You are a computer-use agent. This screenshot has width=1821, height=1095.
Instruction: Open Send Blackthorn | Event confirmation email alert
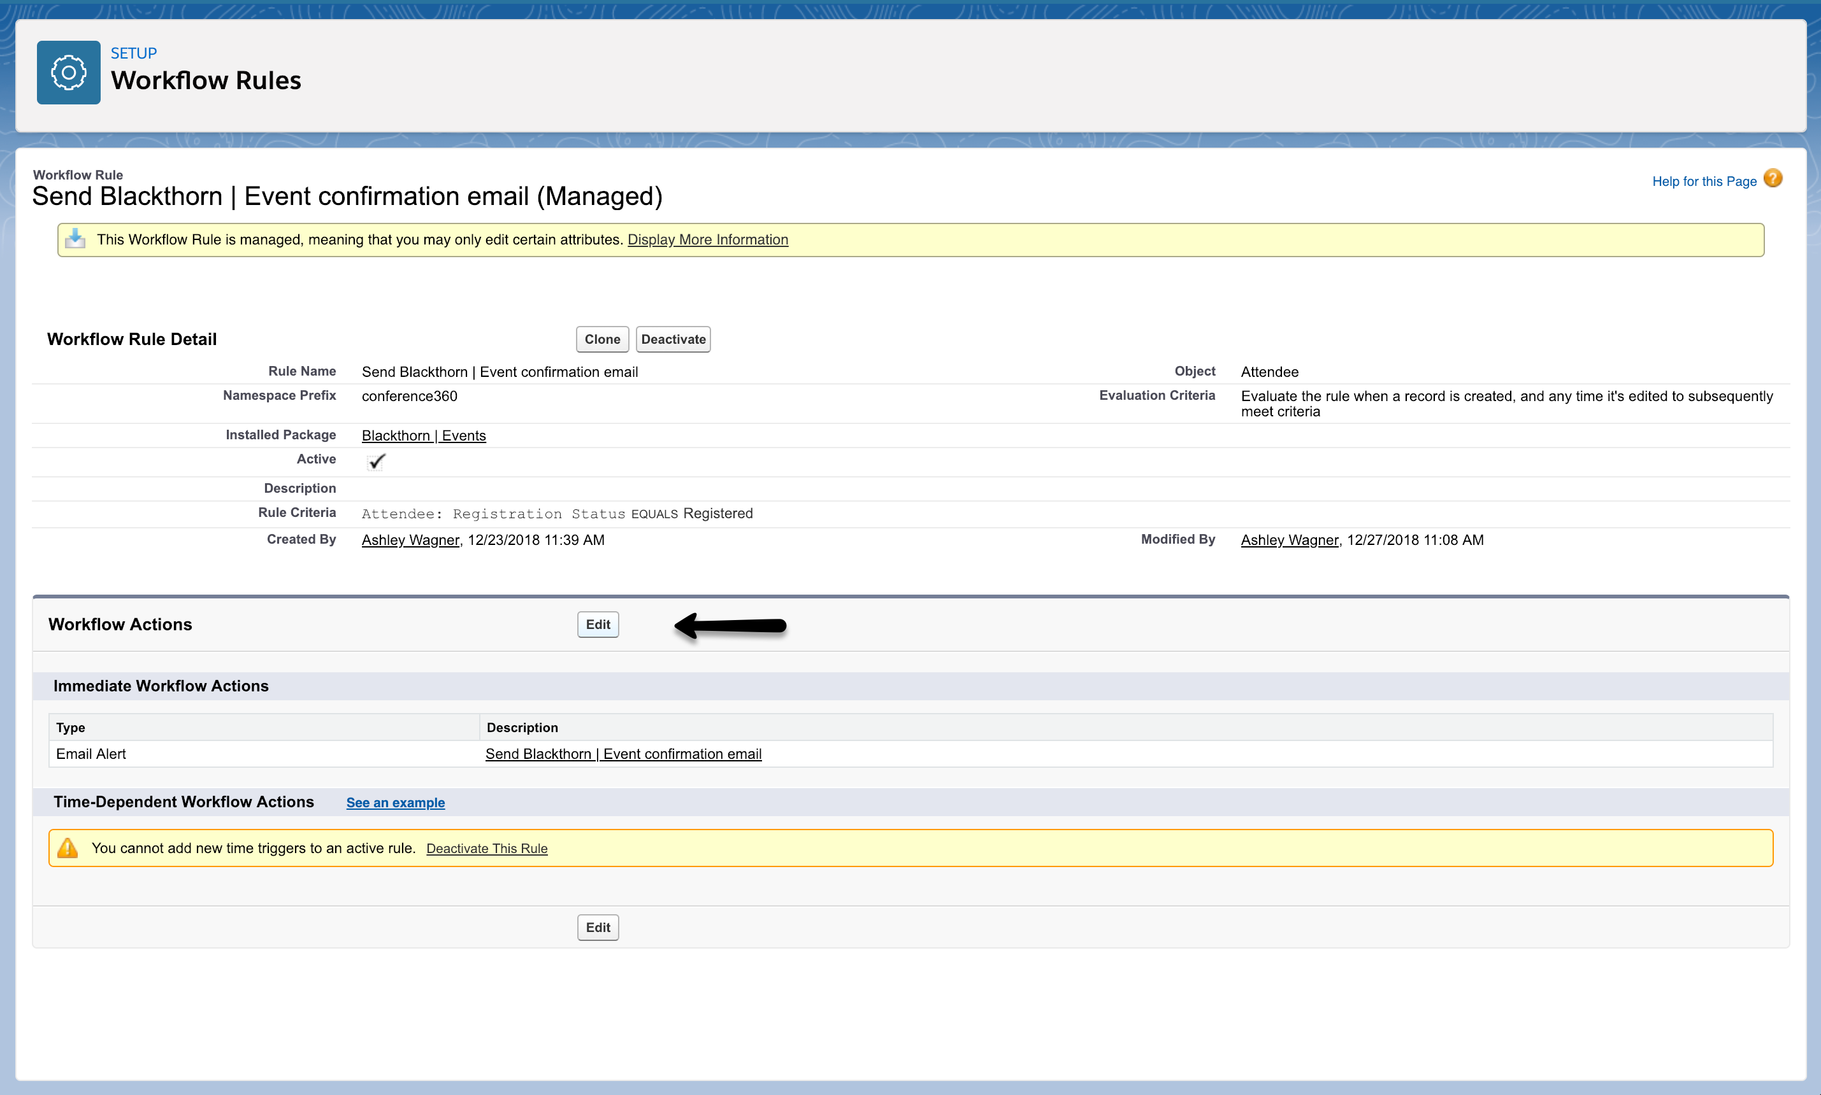[x=623, y=754]
